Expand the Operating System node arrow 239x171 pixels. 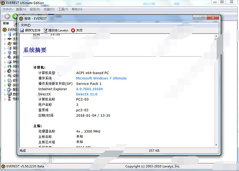point(5,44)
